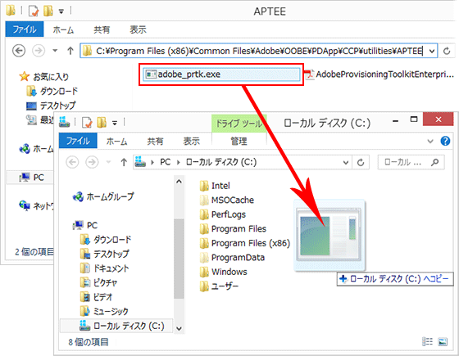Switch to details view icon in status bar
The width and height of the screenshot is (459, 356).
[427, 341]
